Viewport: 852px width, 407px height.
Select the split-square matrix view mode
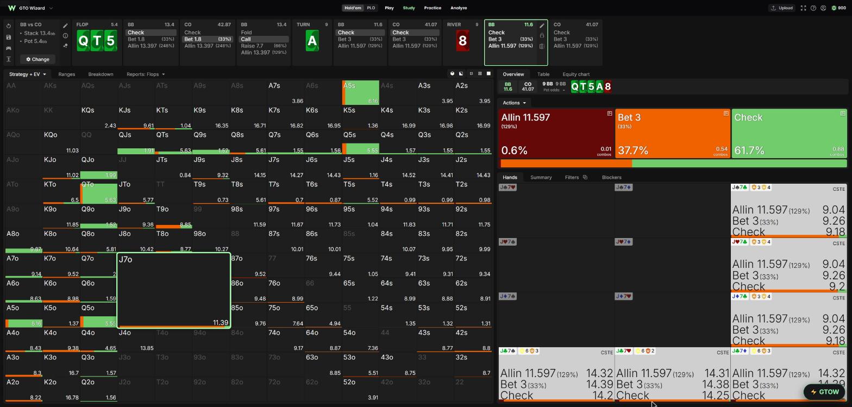(461, 74)
